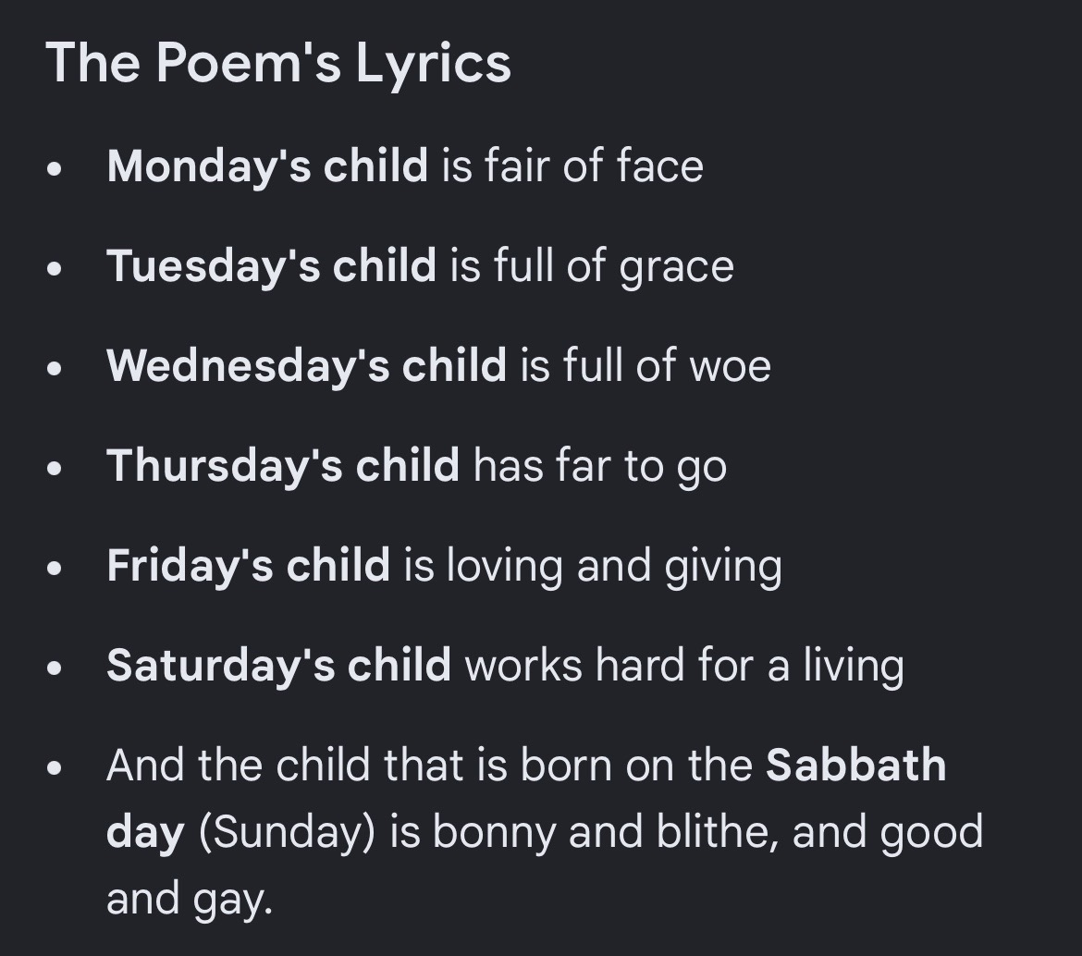
Task: Click the phrase 'is fair of face'
Action: click(572, 166)
